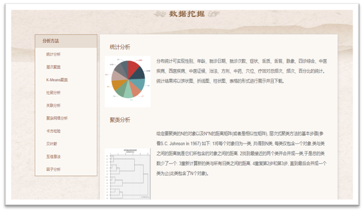364x212 pixels.
Task: Click the 聚类分析 section heading
Action: 120,120
